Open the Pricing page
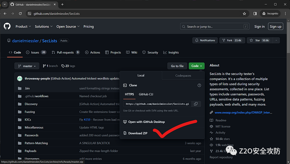 (x=88, y=27)
